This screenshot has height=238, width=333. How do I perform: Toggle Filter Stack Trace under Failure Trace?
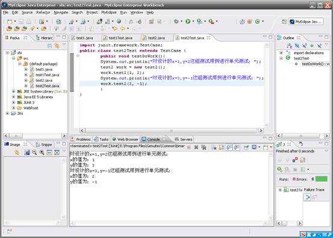pos(307,197)
